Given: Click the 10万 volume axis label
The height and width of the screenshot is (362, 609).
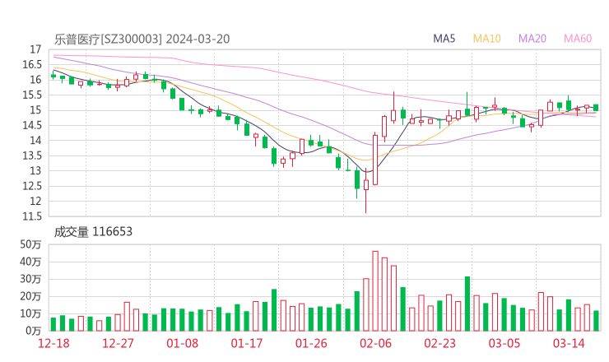Looking at the screenshot, I should [x=30, y=313].
